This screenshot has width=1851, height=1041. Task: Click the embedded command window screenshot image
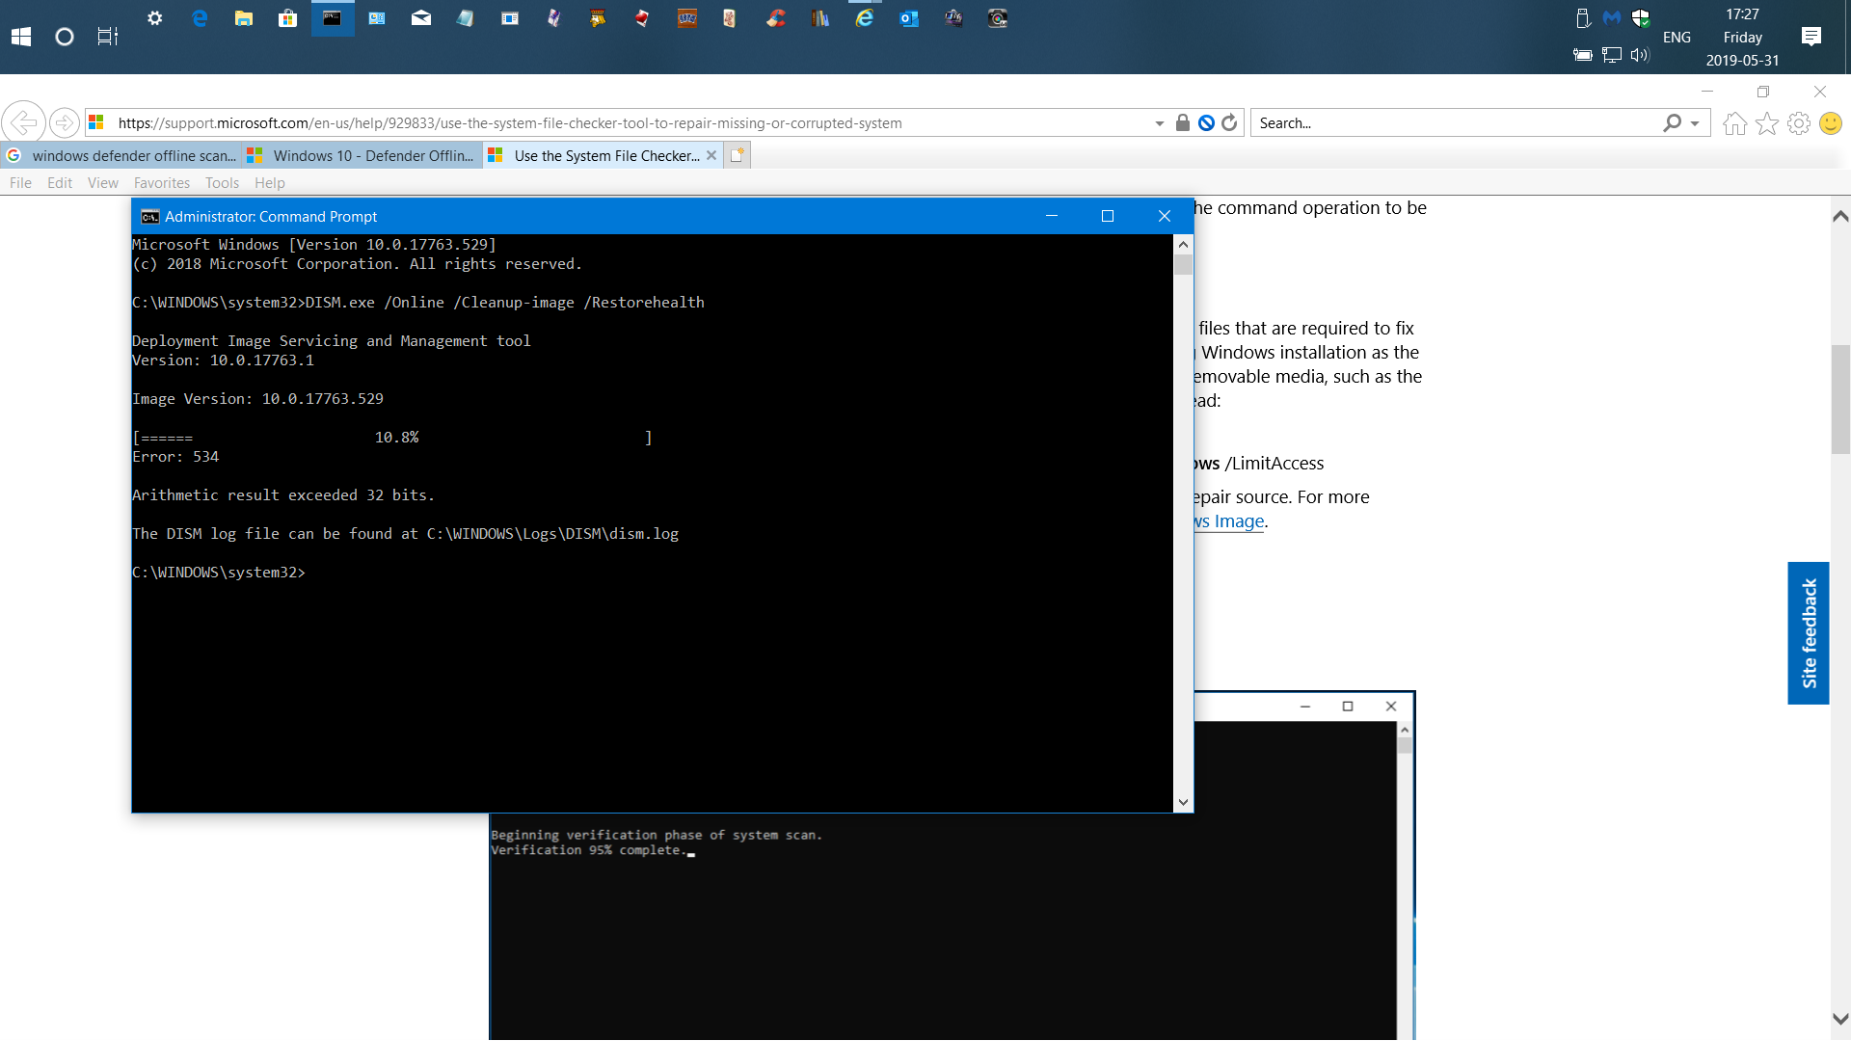pos(952,925)
